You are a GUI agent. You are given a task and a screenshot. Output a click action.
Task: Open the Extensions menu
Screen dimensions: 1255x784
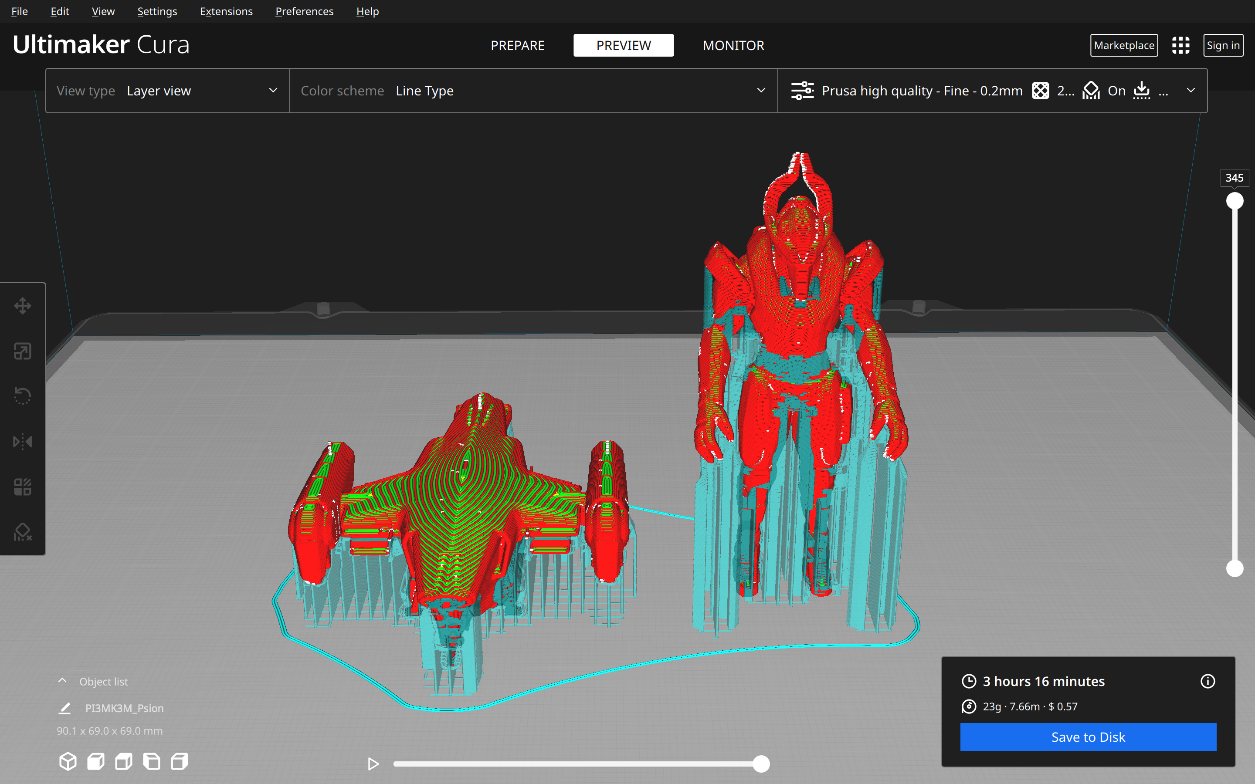coord(226,11)
